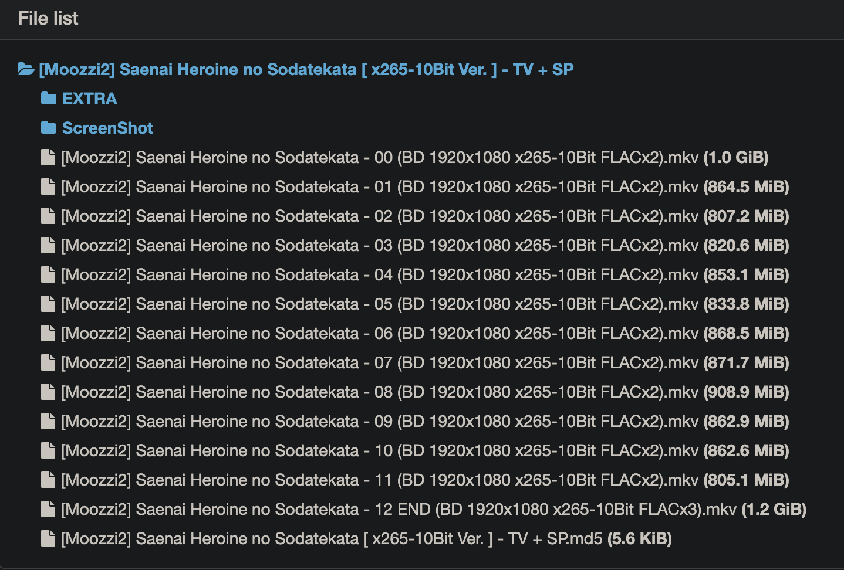
Task: Click file icon for episode 00
Action: [48, 157]
